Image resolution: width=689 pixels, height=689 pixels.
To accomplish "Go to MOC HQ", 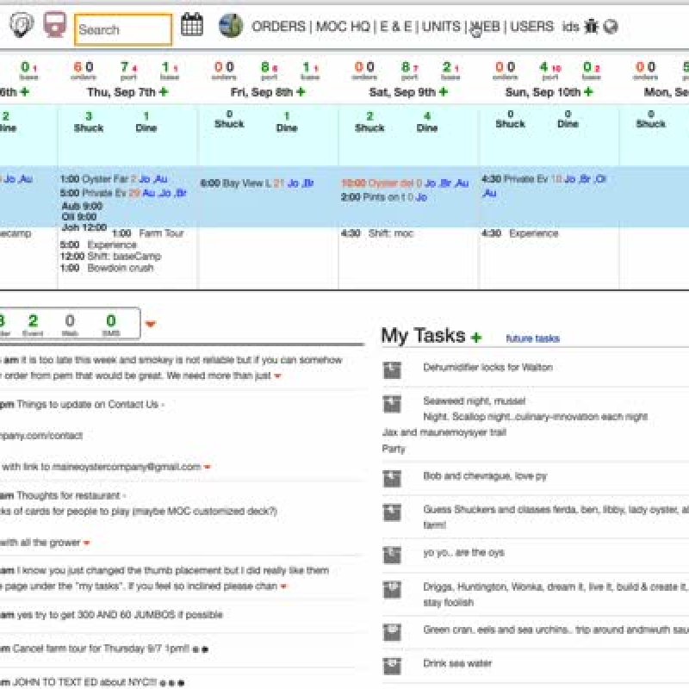I will point(343,27).
